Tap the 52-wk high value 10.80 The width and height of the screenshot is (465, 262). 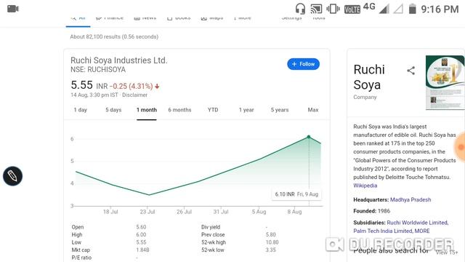272,242
